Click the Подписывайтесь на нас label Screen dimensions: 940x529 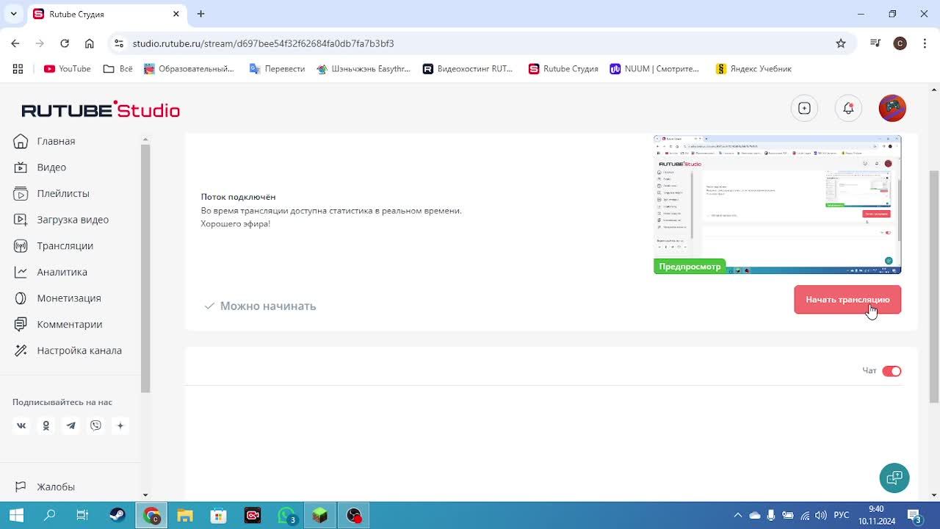[62, 402]
